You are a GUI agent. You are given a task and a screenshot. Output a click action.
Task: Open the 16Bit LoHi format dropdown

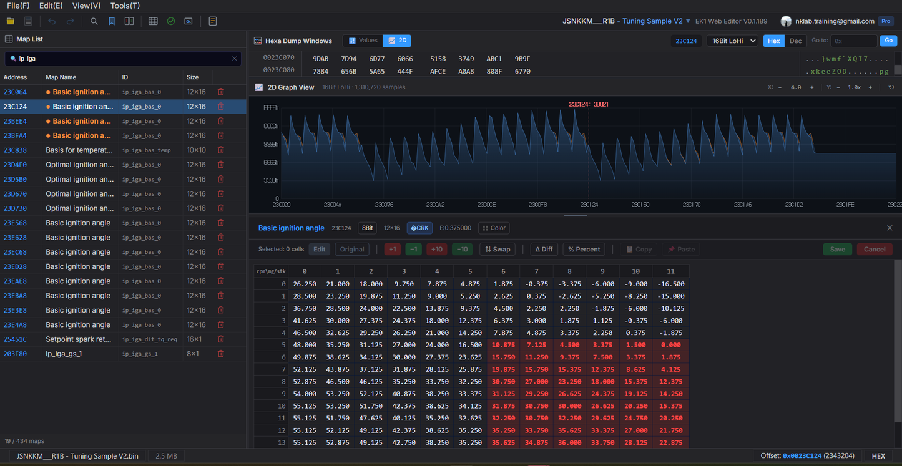click(732, 41)
